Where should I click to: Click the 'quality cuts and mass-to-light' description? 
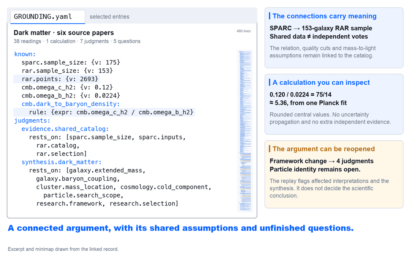point(322,52)
